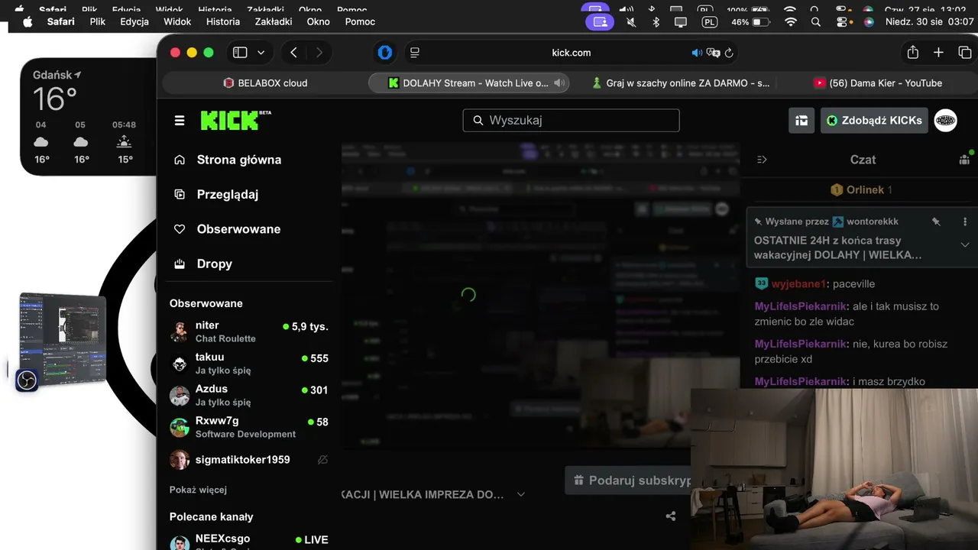This screenshot has height=550, width=978.
Task: Open niter's Chat Roulette channel
Action: pos(249,332)
